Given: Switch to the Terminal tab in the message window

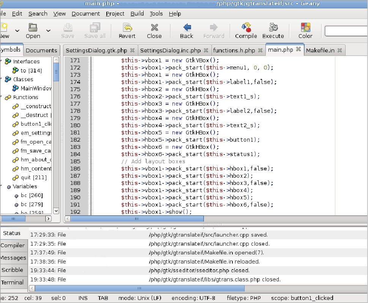Looking at the screenshot, I should (14, 282).
